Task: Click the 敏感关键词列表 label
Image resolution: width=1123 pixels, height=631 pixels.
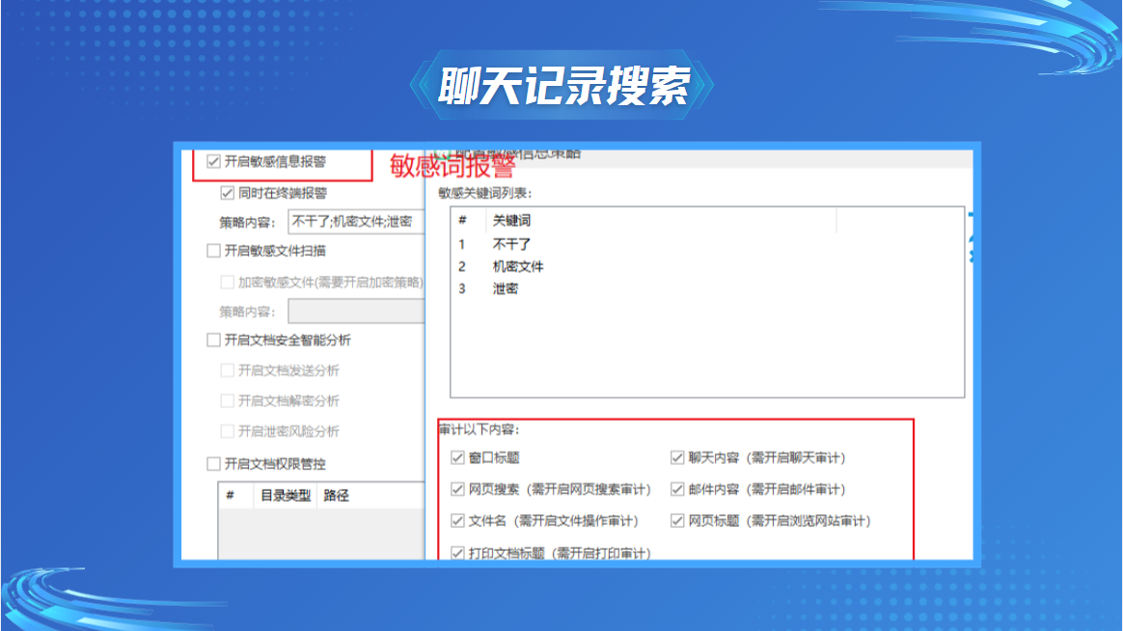Action: [485, 193]
